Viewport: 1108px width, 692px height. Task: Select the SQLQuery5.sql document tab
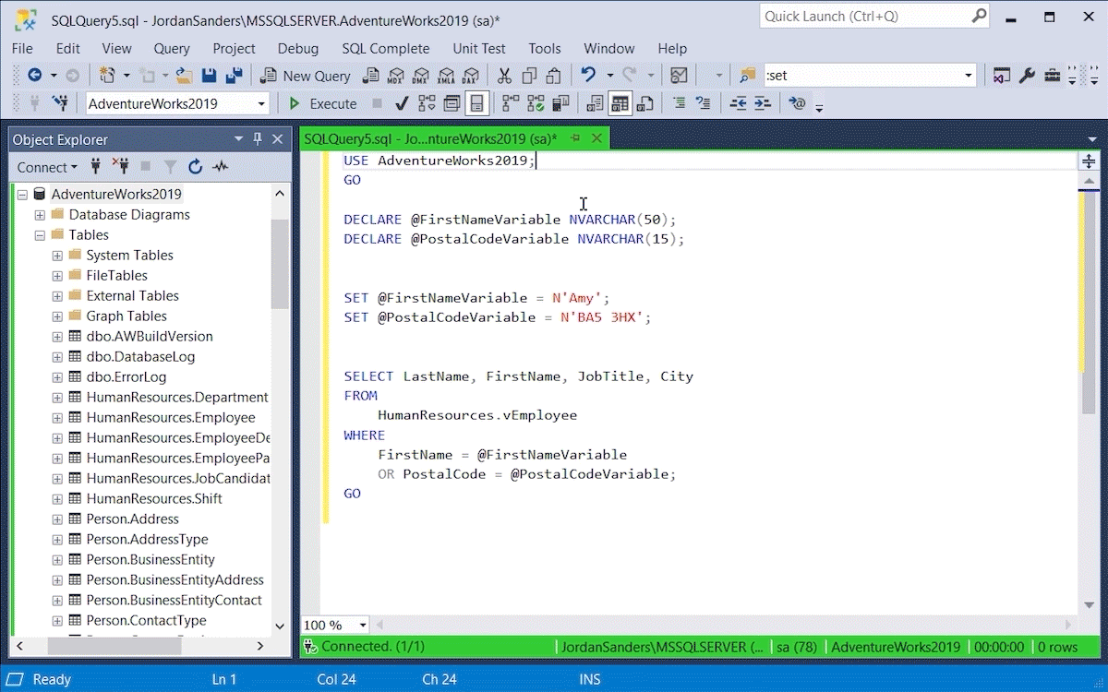tap(430, 138)
